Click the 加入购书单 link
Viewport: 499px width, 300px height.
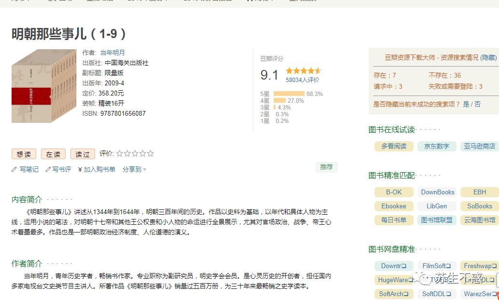click(99, 170)
